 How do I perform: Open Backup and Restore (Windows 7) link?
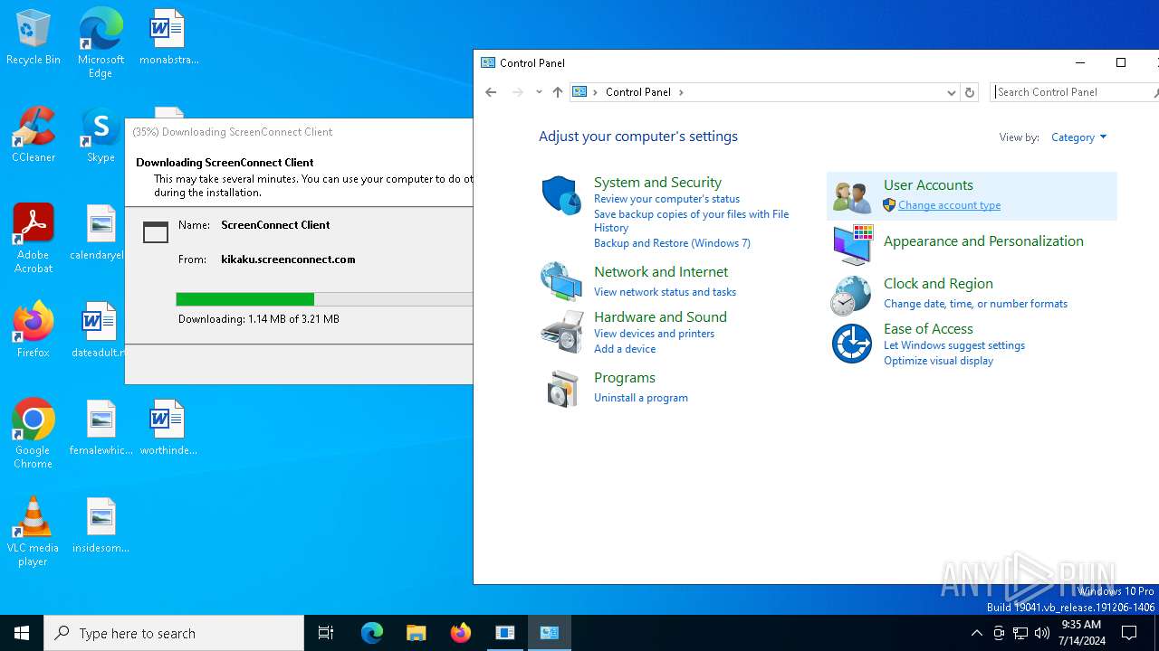tap(672, 243)
